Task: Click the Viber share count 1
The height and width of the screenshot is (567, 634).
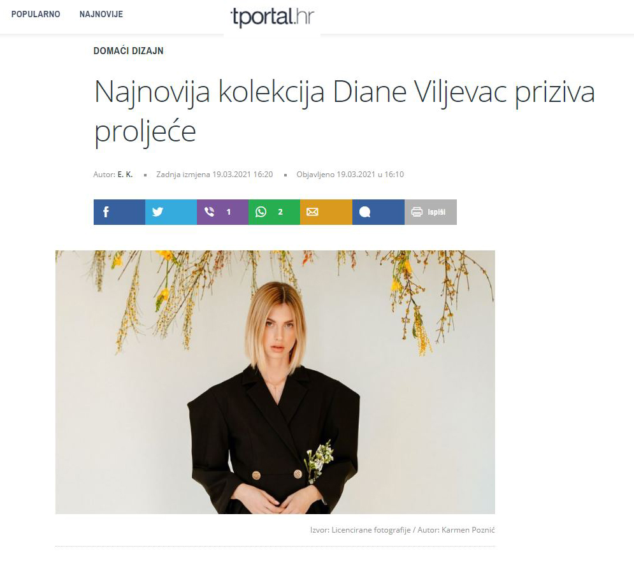Action: click(229, 212)
